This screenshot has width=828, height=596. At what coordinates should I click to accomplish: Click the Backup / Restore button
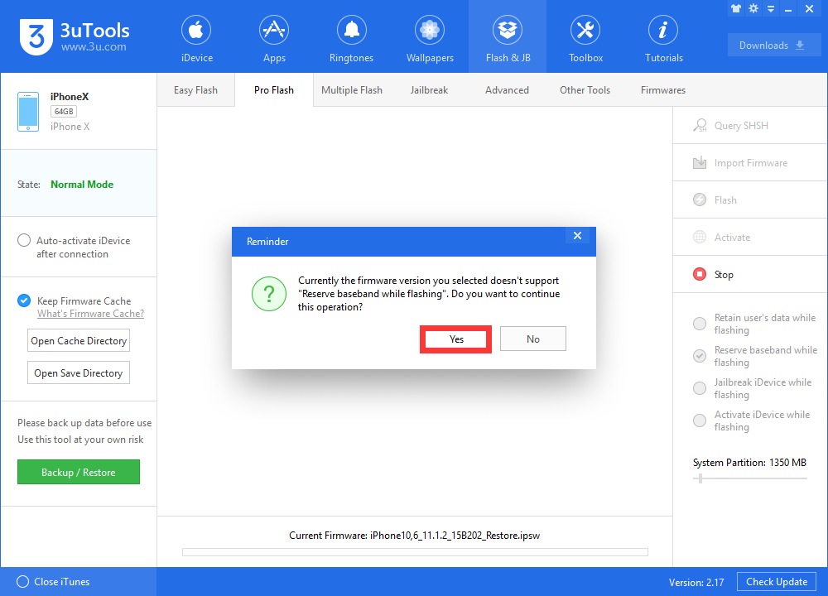pyautogui.click(x=79, y=472)
